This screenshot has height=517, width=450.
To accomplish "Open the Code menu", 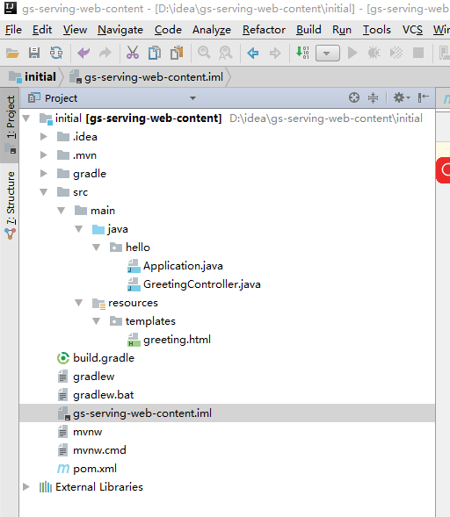I will [168, 30].
